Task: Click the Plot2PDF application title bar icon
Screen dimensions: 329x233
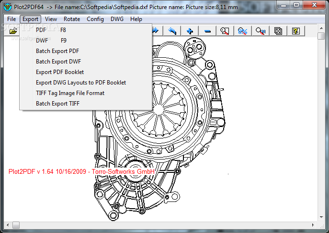Action: click(x=8, y=7)
